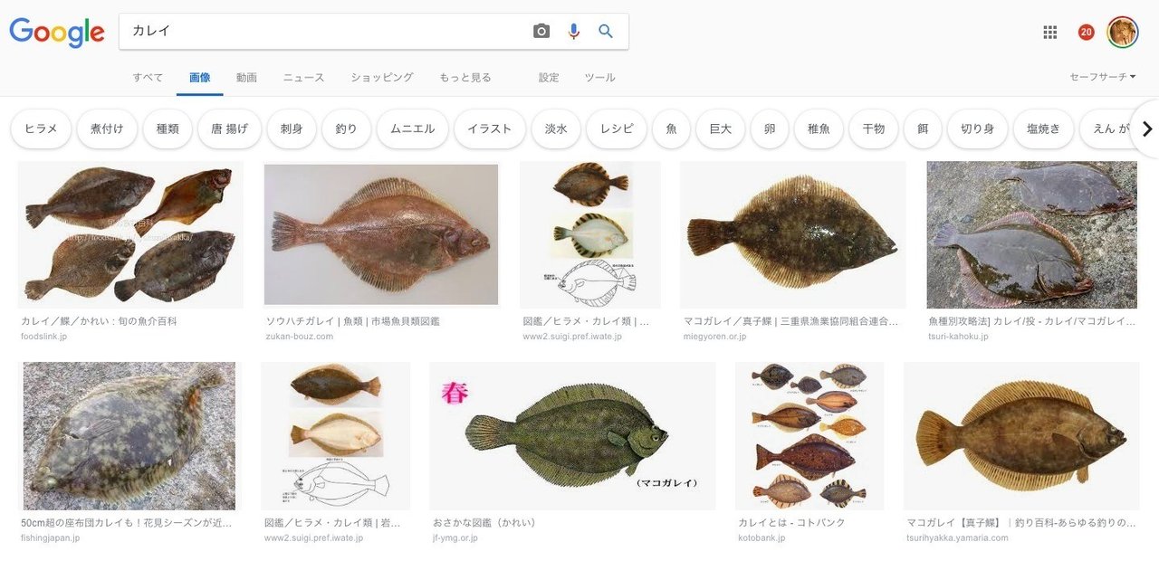Filter results by 稚魚 chip
This screenshot has height=561, width=1159.
(819, 129)
